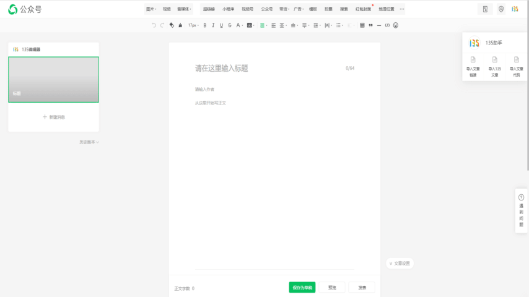Open the 带货 dropdown menu

coord(284,9)
